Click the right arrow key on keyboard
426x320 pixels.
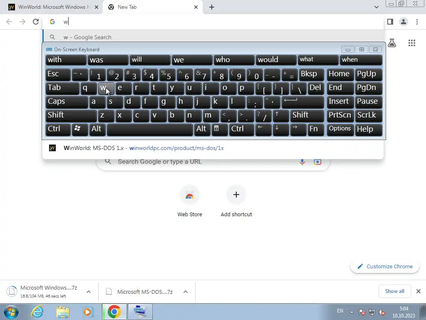click(x=298, y=130)
